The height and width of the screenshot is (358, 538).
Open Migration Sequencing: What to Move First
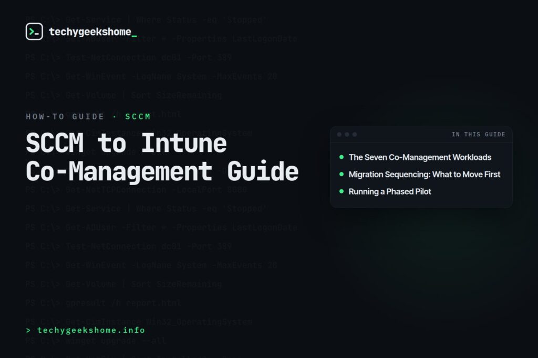(425, 175)
